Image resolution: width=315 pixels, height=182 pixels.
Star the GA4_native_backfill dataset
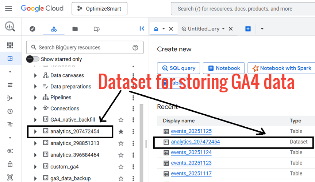coord(121,120)
